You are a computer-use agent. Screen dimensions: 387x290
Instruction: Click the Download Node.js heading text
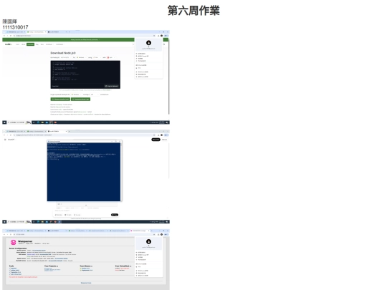(63, 53)
